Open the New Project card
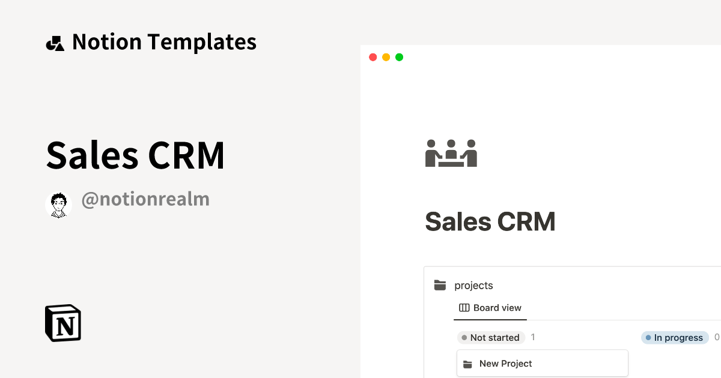 point(542,364)
